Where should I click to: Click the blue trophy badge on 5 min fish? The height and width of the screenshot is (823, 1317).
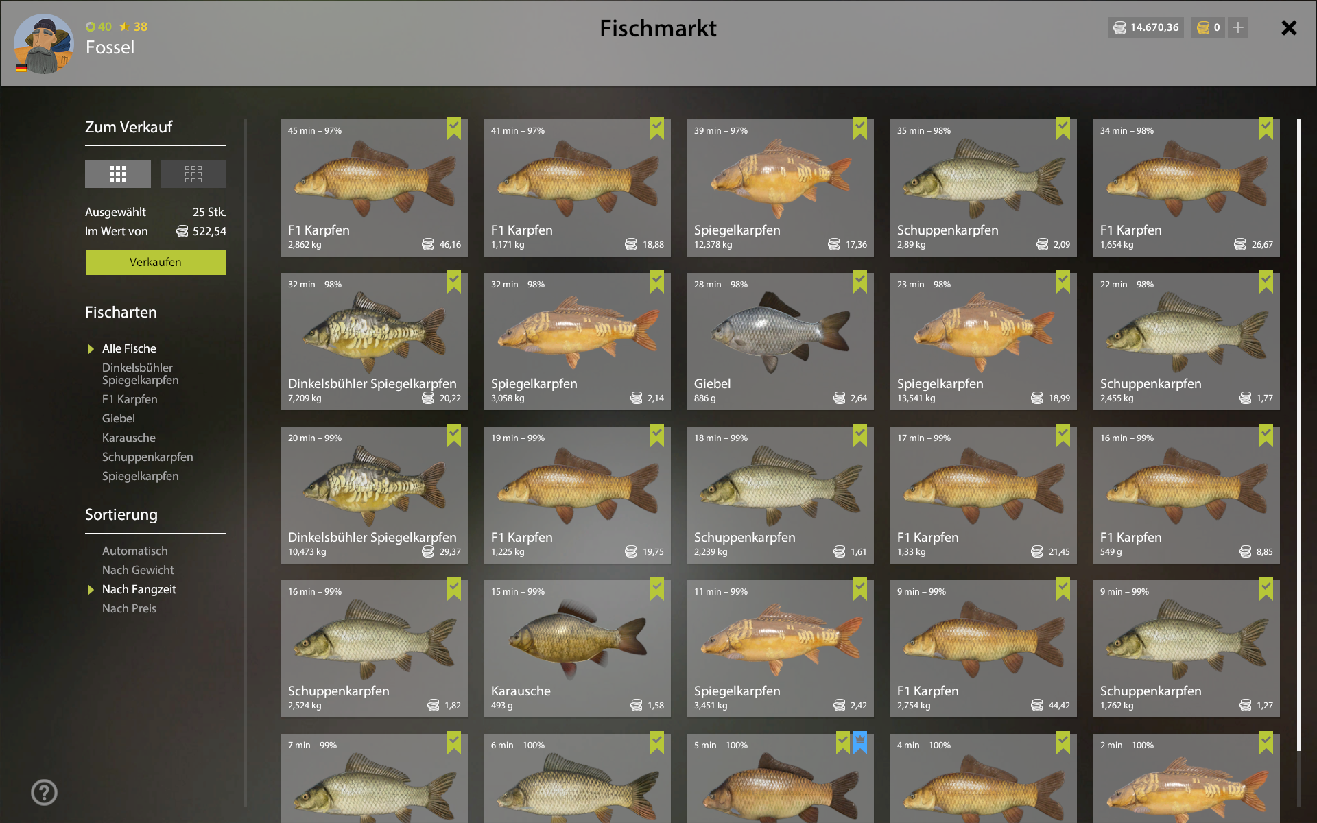click(x=860, y=742)
